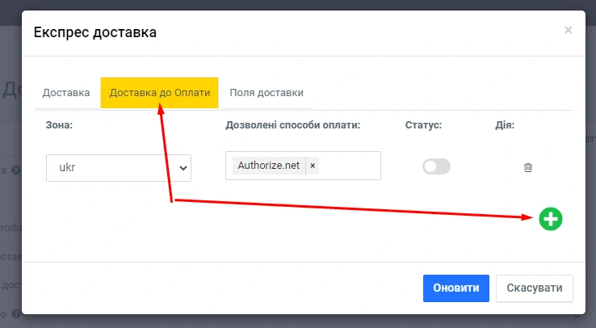Click the Дозволені способи оплати label
The width and height of the screenshot is (596, 328).
[x=292, y=125]
